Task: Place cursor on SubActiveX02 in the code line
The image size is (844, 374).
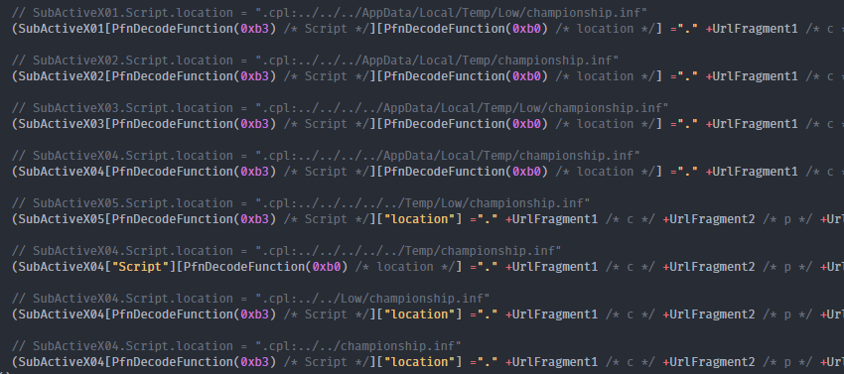Action: click(61, 75)
